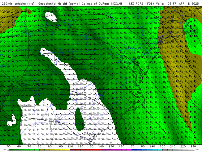The height and width of the screenshot is (151, 202).
Task: Click the 10620 height contour label
Action: [x=62, y=55]
